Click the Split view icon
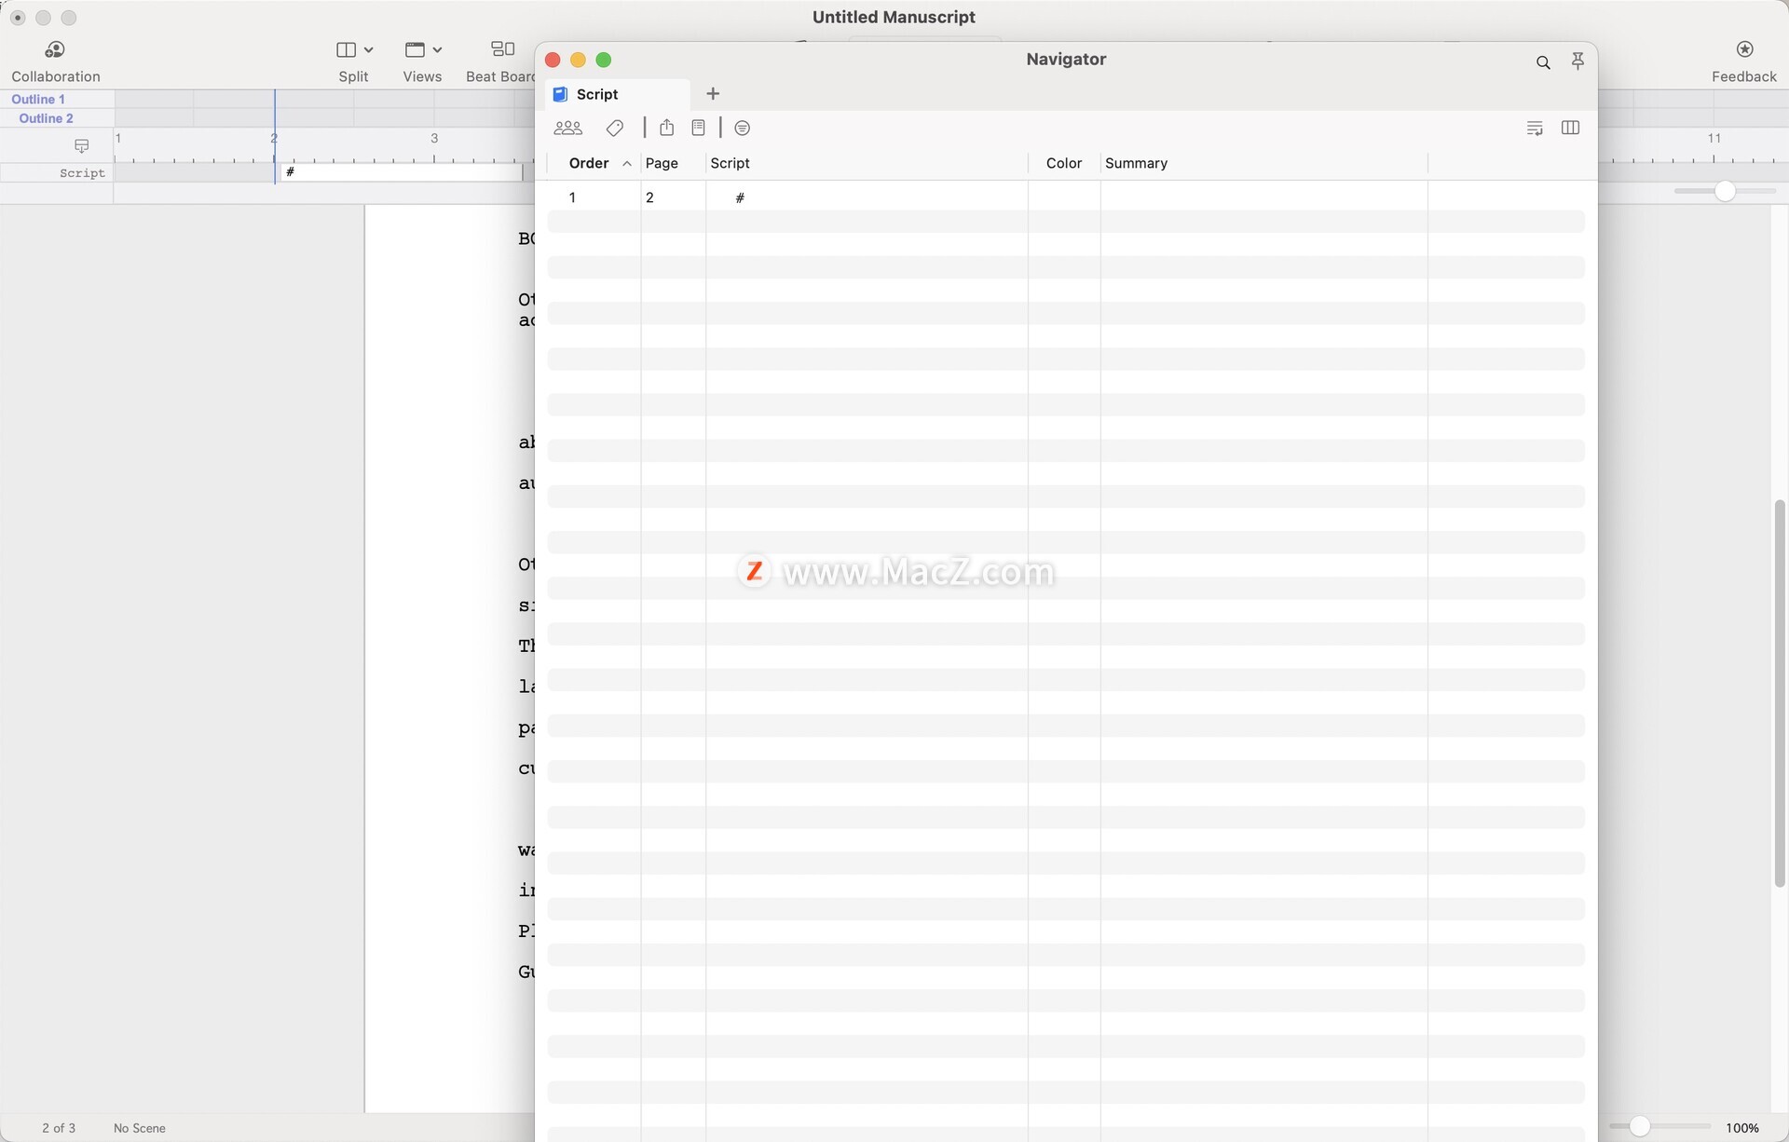The height and width of the screenshot is (1142, 1789). click(x=346, y=49)
